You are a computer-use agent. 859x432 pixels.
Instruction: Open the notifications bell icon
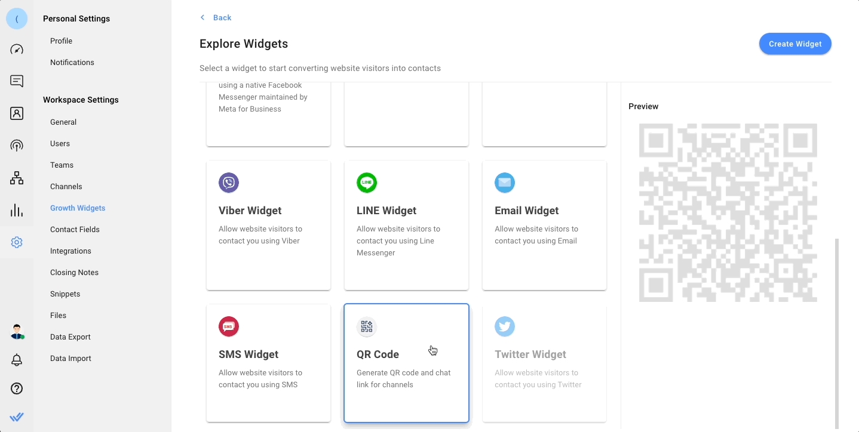[17, 360]
